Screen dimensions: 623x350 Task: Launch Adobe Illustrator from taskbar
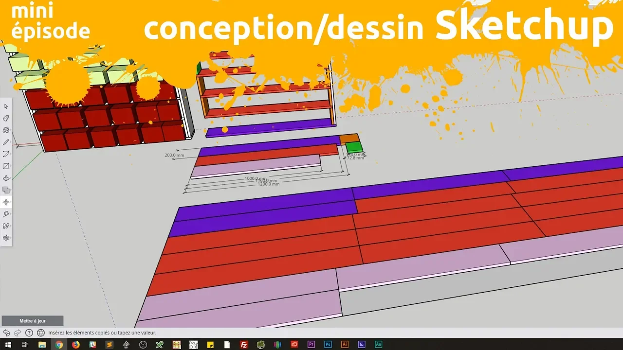[x=345, y=345]
